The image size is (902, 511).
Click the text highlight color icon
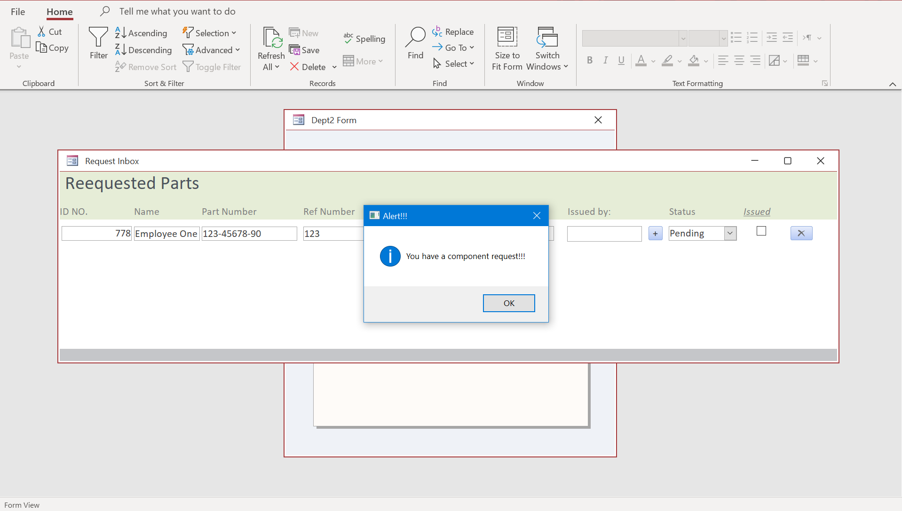(x=667, y=60)
